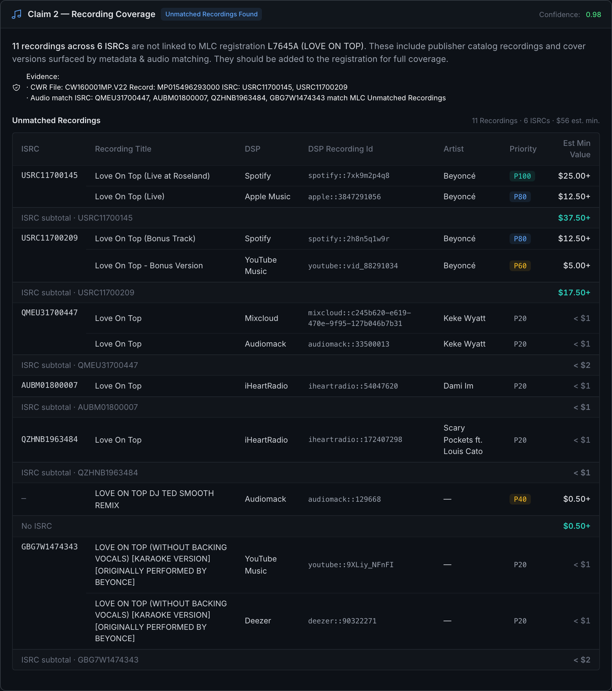Click the CWR File evidence line
Image resolution: width=612 pixels, height=691 pixels.
click(187, 87)
